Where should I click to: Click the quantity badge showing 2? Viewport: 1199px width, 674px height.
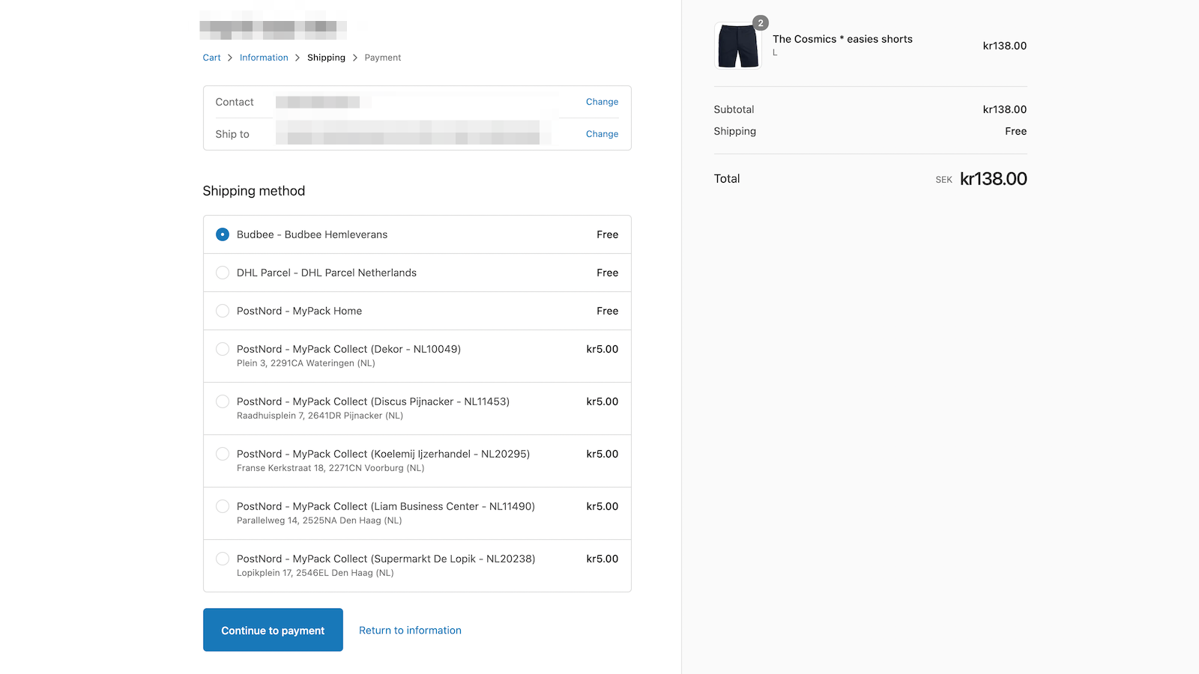pyautogui.click(x=761, y=23)
